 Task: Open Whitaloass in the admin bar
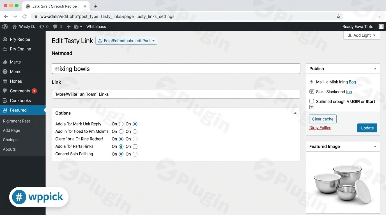(96, 27)
